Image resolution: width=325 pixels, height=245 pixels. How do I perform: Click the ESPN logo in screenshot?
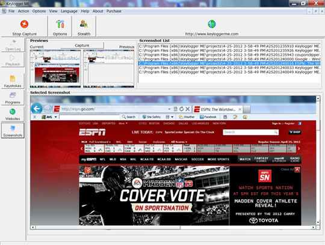click(92, 132)
